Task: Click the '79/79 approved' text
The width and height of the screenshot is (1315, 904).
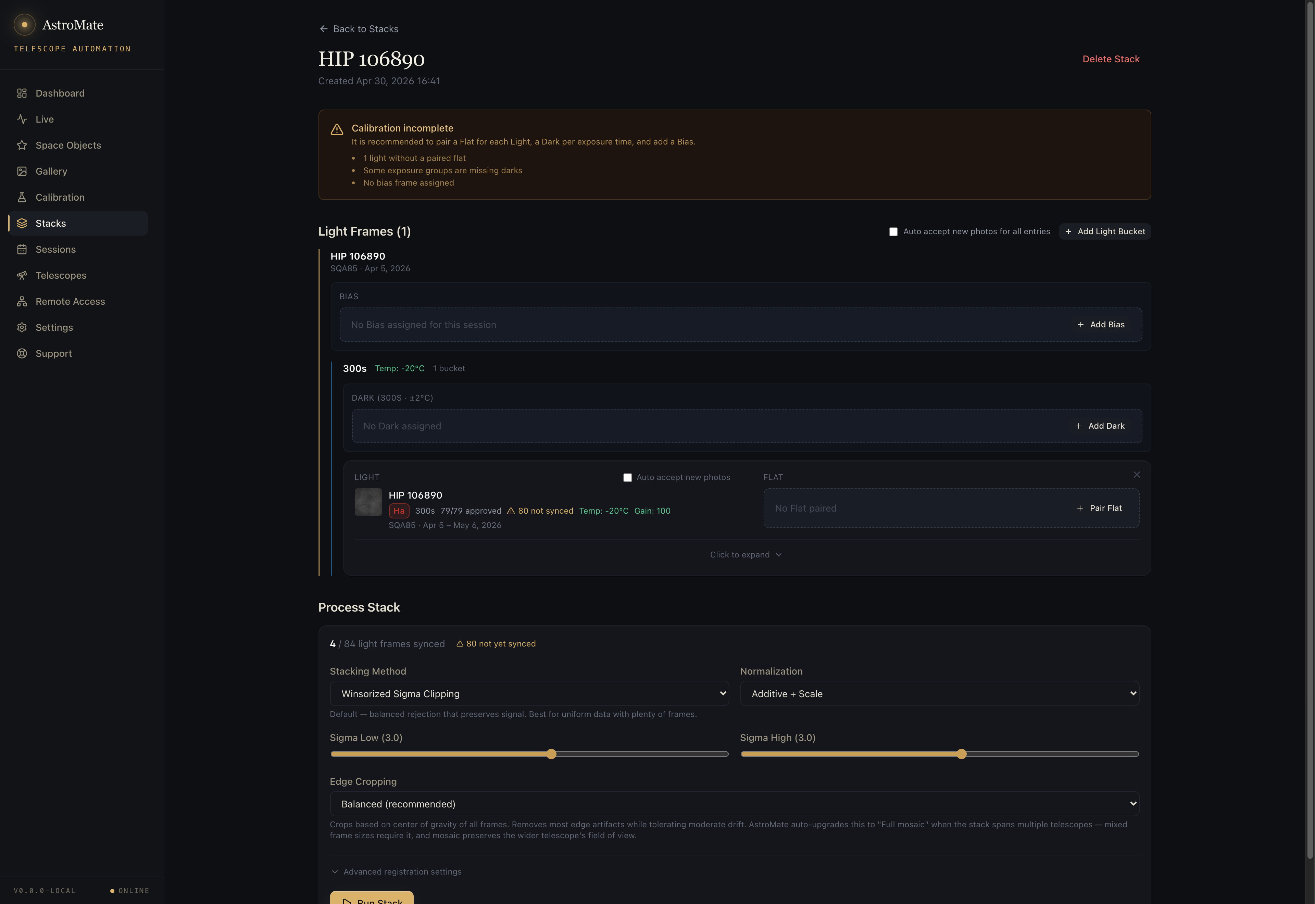Action: pyautogui.click(x=471, y=511)
